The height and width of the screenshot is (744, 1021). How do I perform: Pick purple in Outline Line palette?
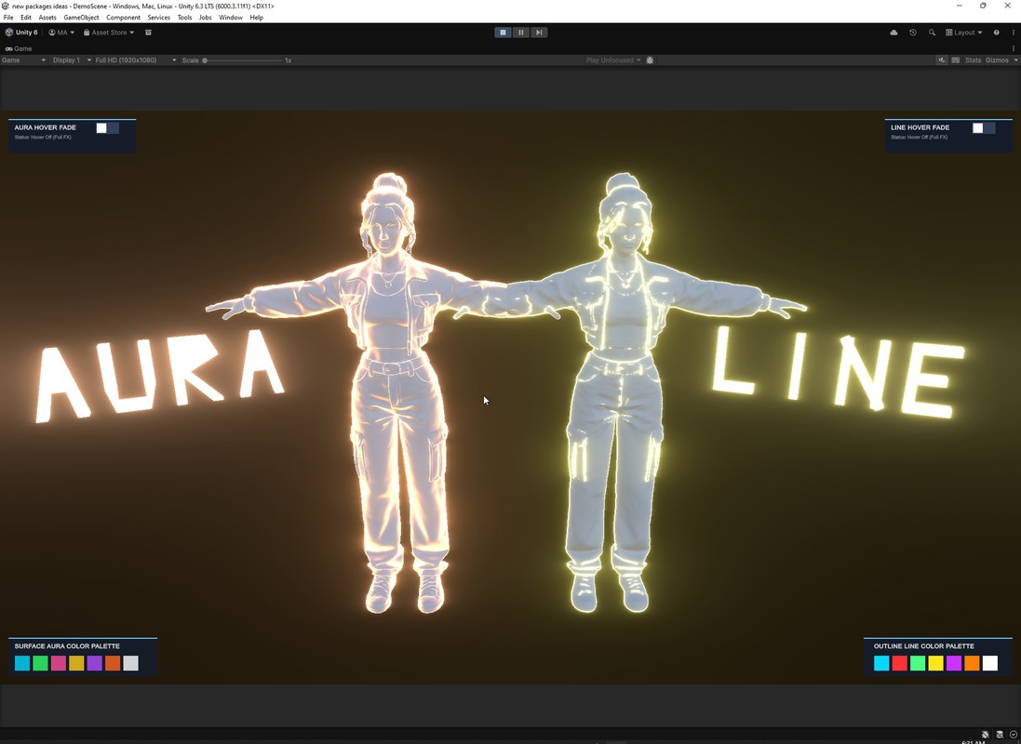[954, 663]
